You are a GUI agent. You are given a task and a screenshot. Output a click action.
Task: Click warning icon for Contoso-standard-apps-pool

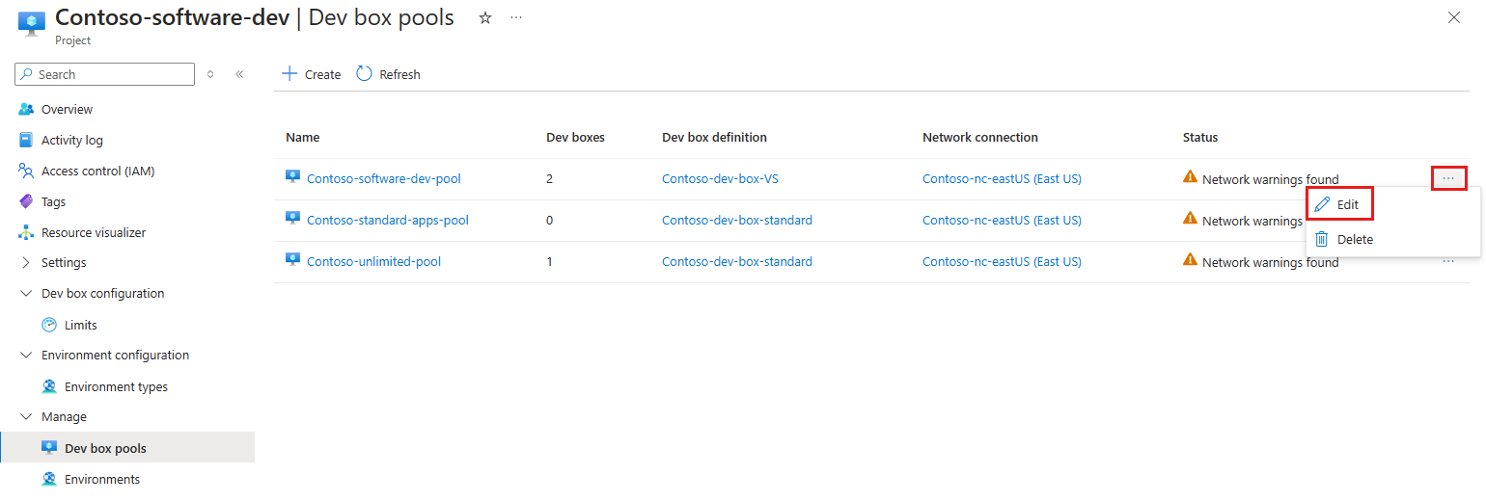(1190, 219)
